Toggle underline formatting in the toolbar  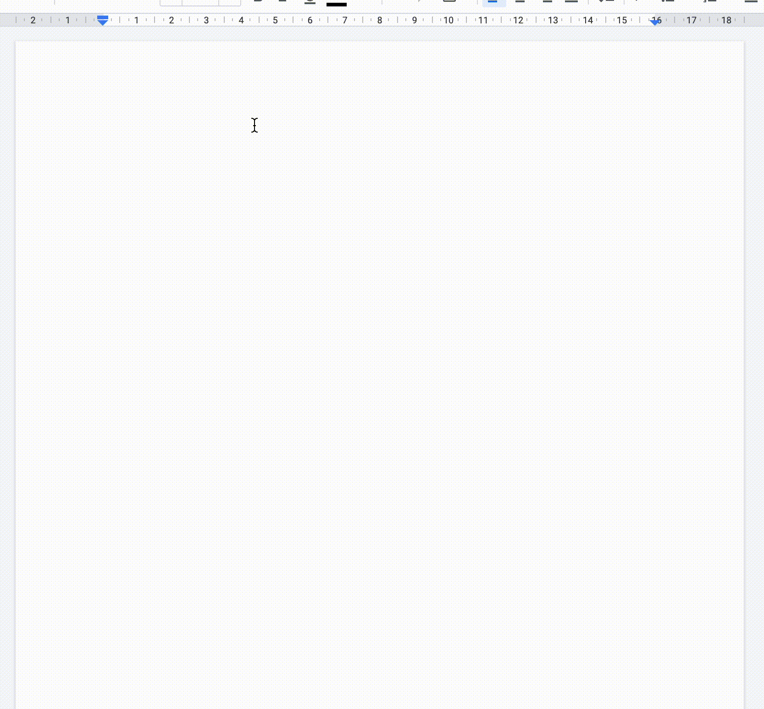[310, 1]
